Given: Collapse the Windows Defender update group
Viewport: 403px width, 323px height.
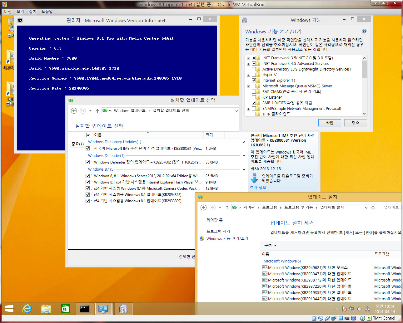Looking at the screenshot, I should [x=244, y=156].
